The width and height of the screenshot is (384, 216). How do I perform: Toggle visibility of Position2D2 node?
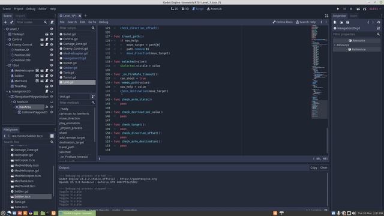(x=52, y=55)
